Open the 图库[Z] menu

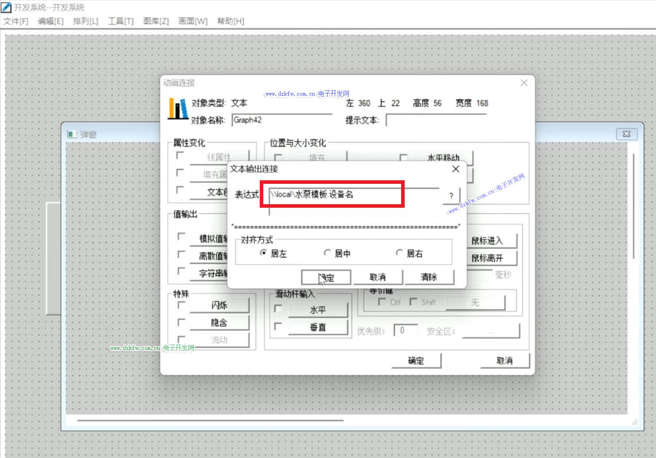[156, 21]
